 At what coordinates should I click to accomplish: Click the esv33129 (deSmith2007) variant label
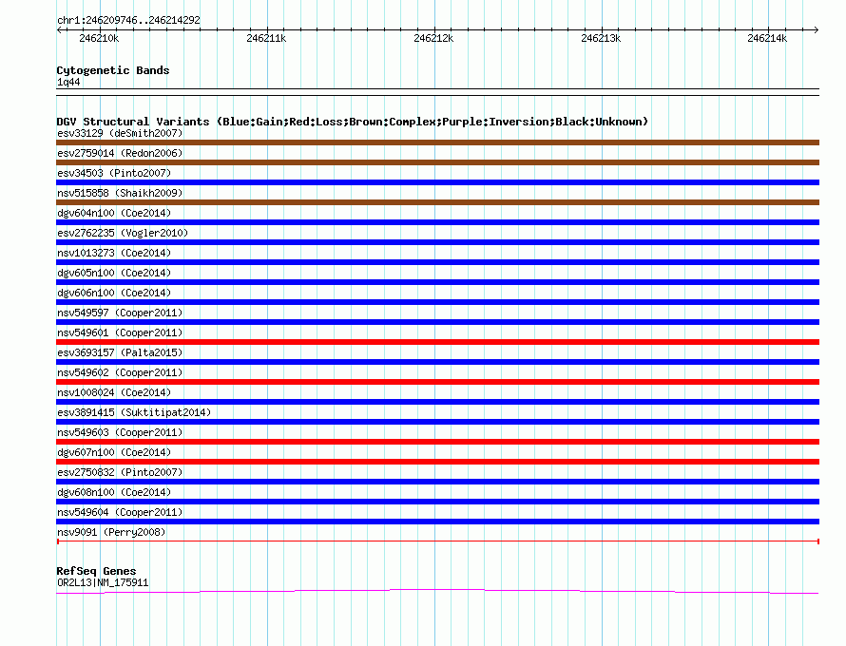[x=107, y=133]
